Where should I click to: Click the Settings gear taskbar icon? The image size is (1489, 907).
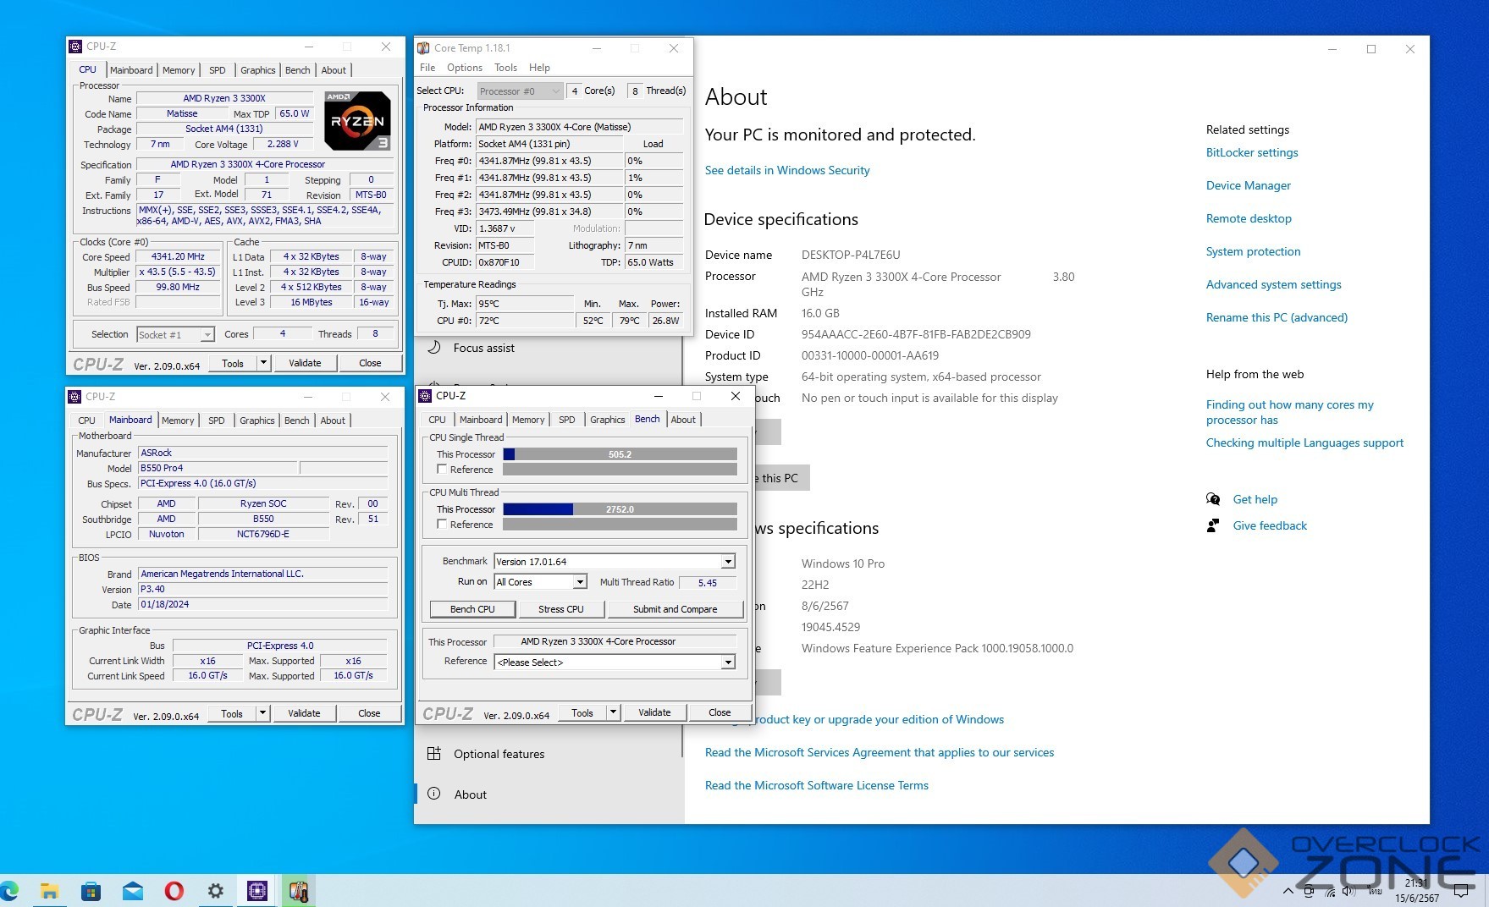[216, 890]
